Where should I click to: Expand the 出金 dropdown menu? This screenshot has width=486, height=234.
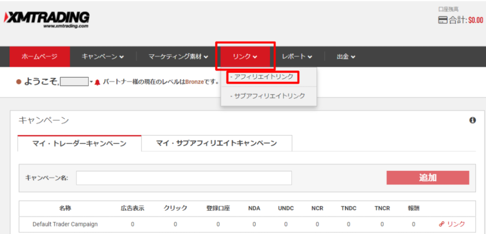(346, 56)
